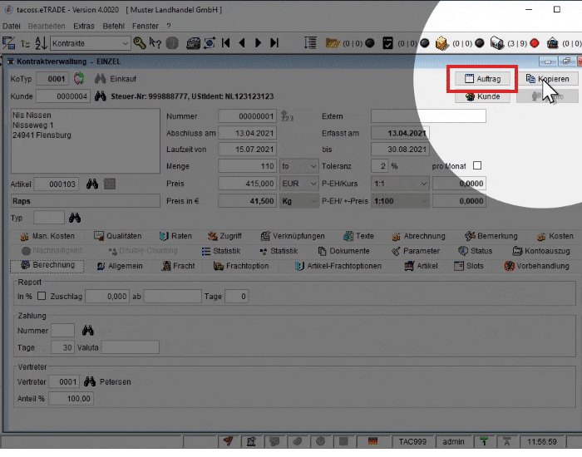Open the Extras menu

pyautogui.click(x=84, y=26)
